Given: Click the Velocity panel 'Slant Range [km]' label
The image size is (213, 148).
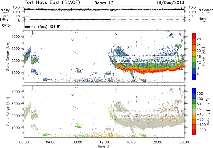Looking at the screenshot, I should pos(7,111).
